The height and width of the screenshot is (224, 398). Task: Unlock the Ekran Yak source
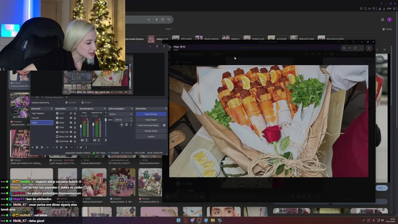tap(75, 137)
